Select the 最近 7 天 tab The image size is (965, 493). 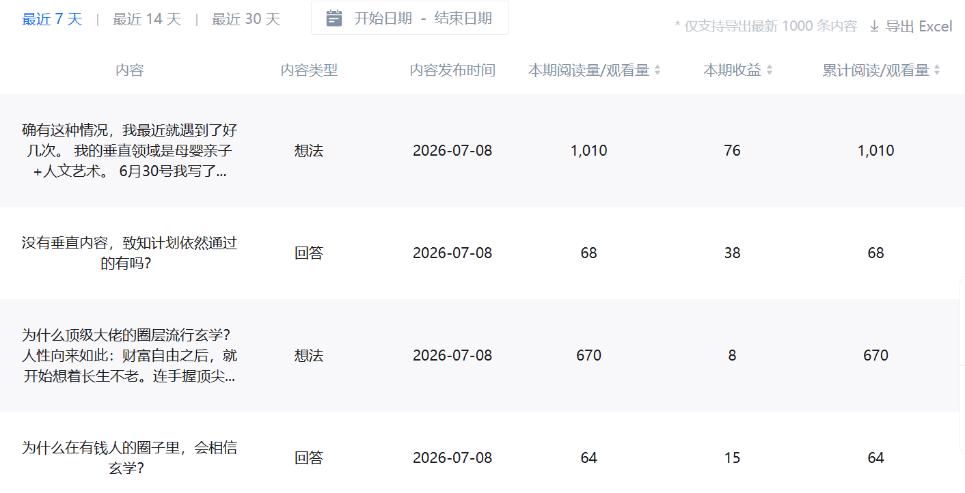pos(52,19)
